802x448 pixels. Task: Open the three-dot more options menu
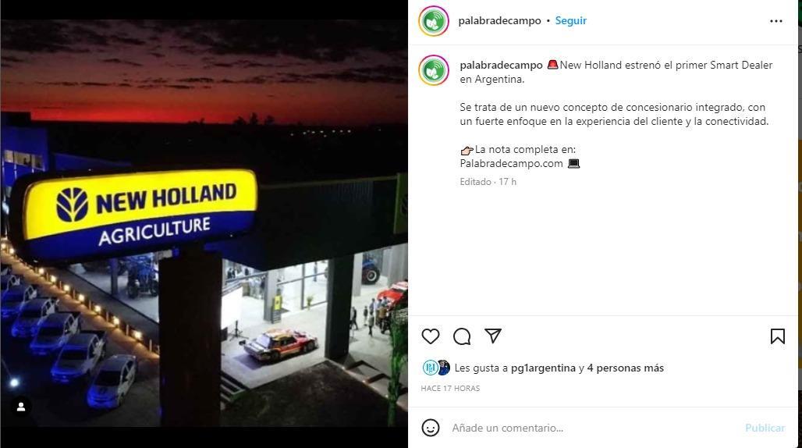pos(776,21)
